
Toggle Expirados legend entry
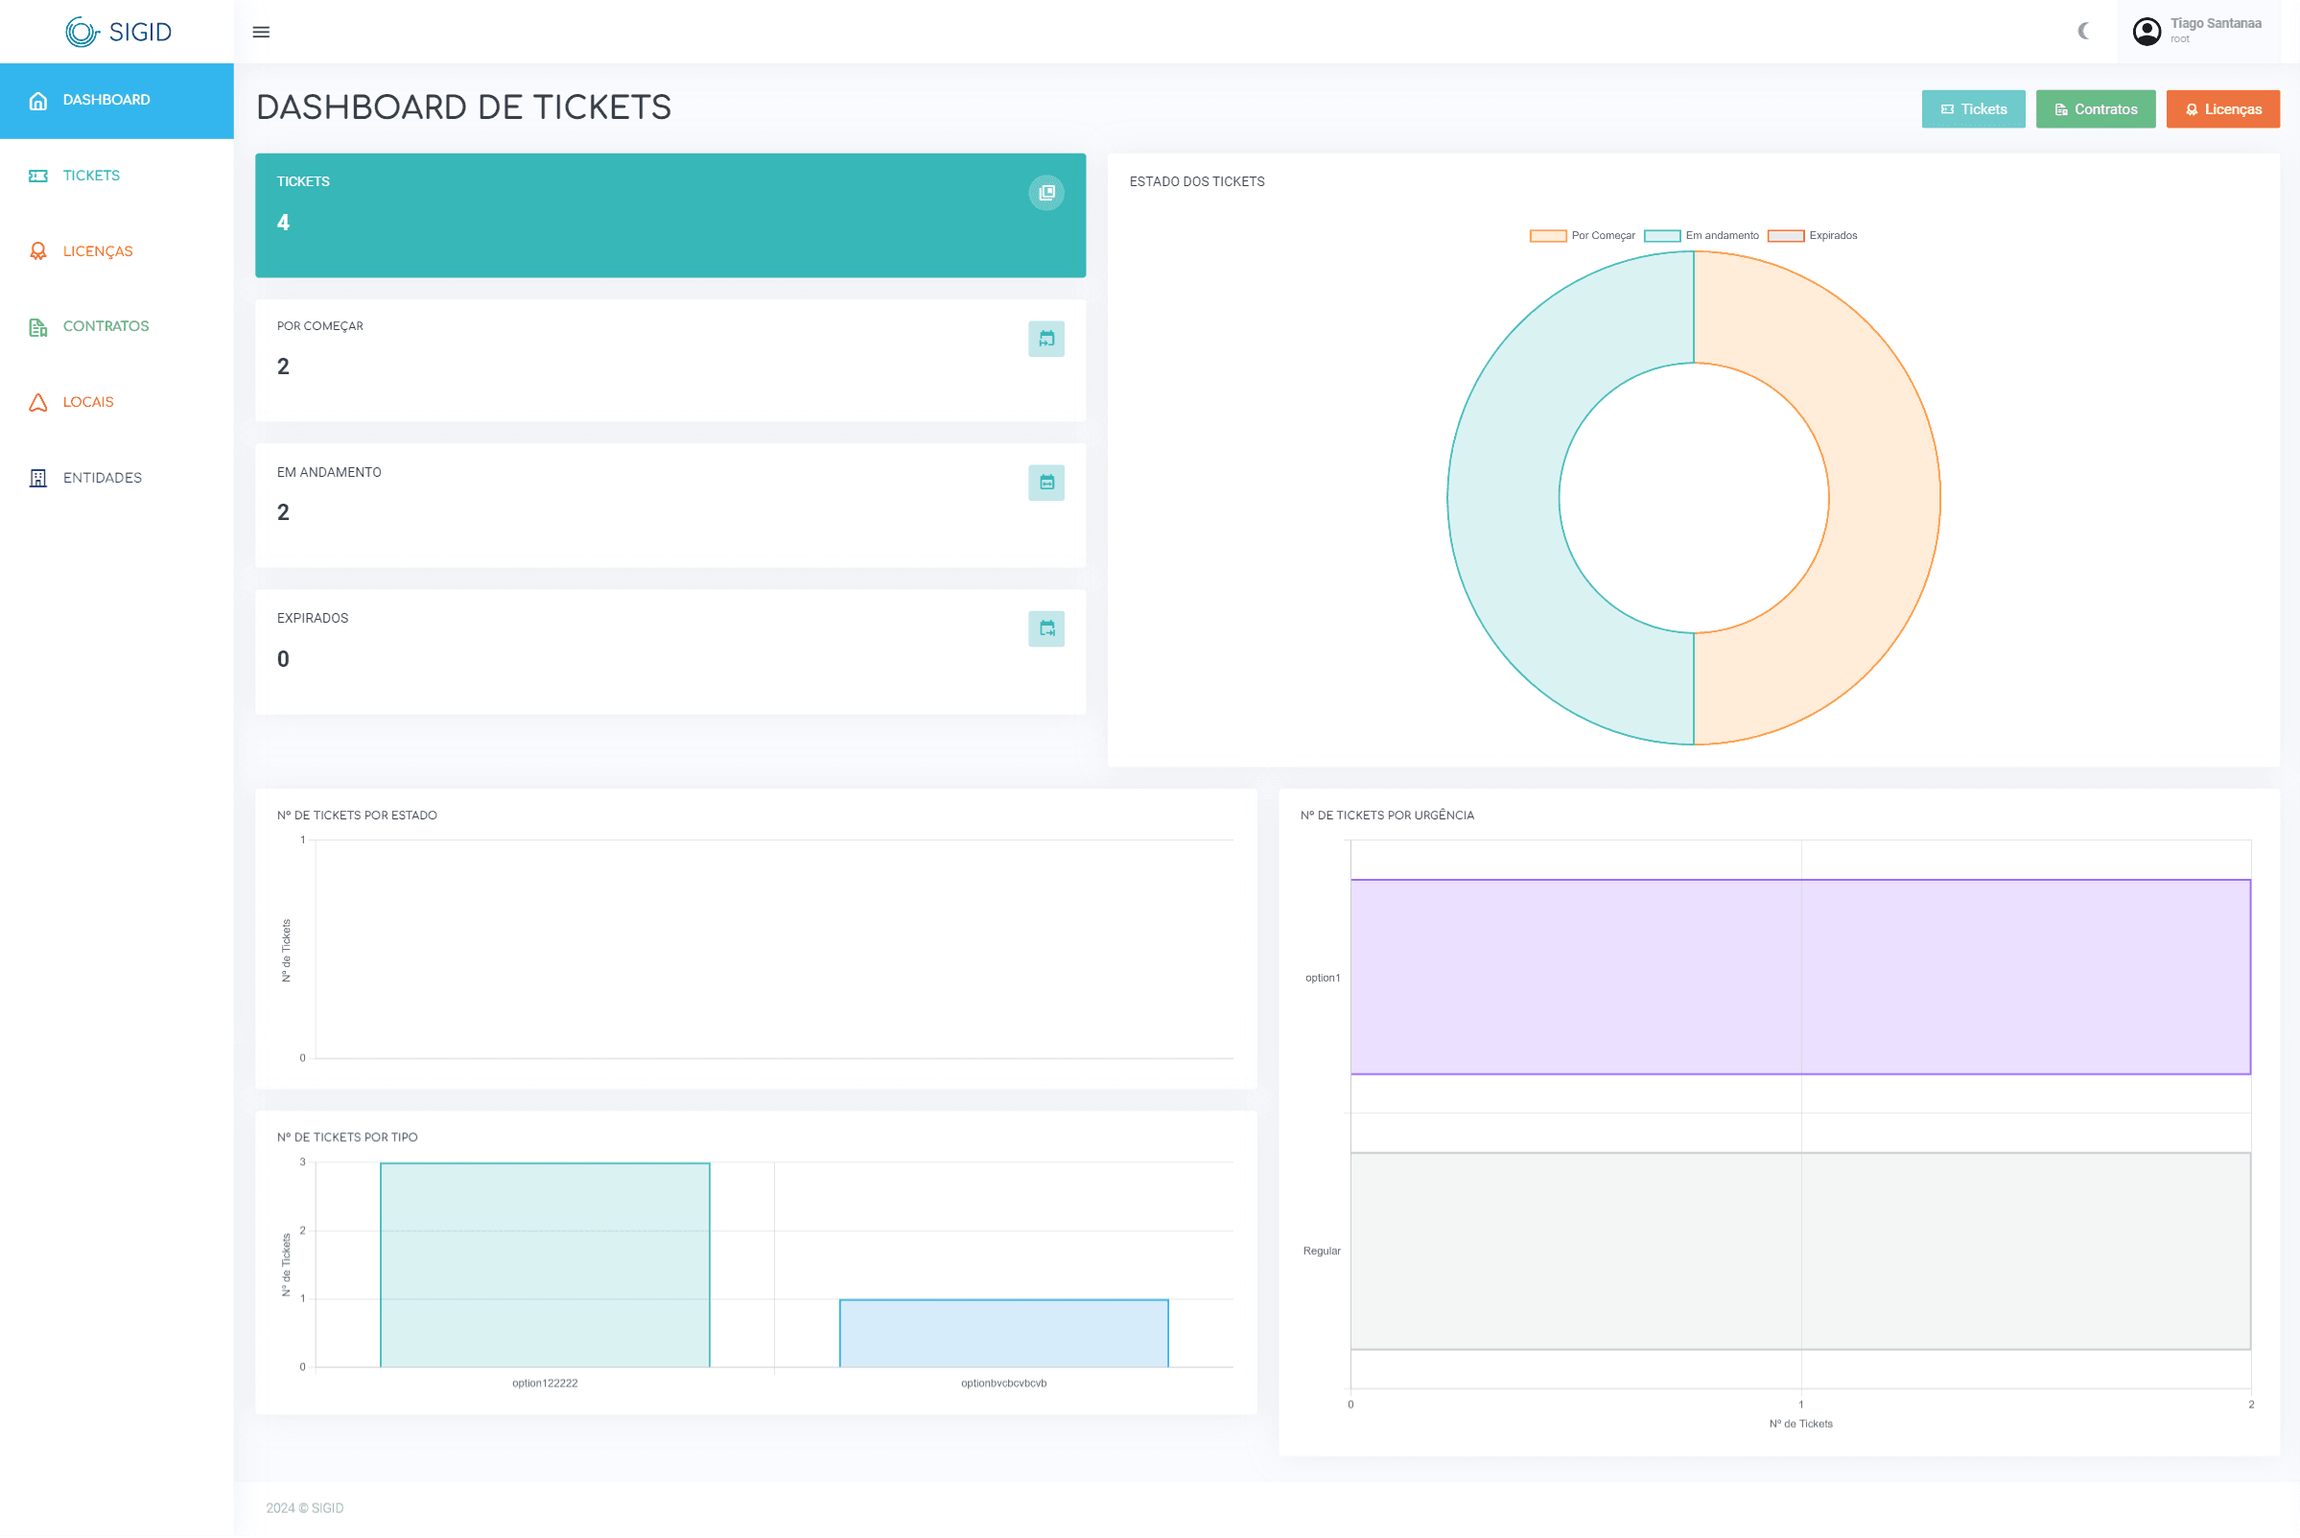1812,236
